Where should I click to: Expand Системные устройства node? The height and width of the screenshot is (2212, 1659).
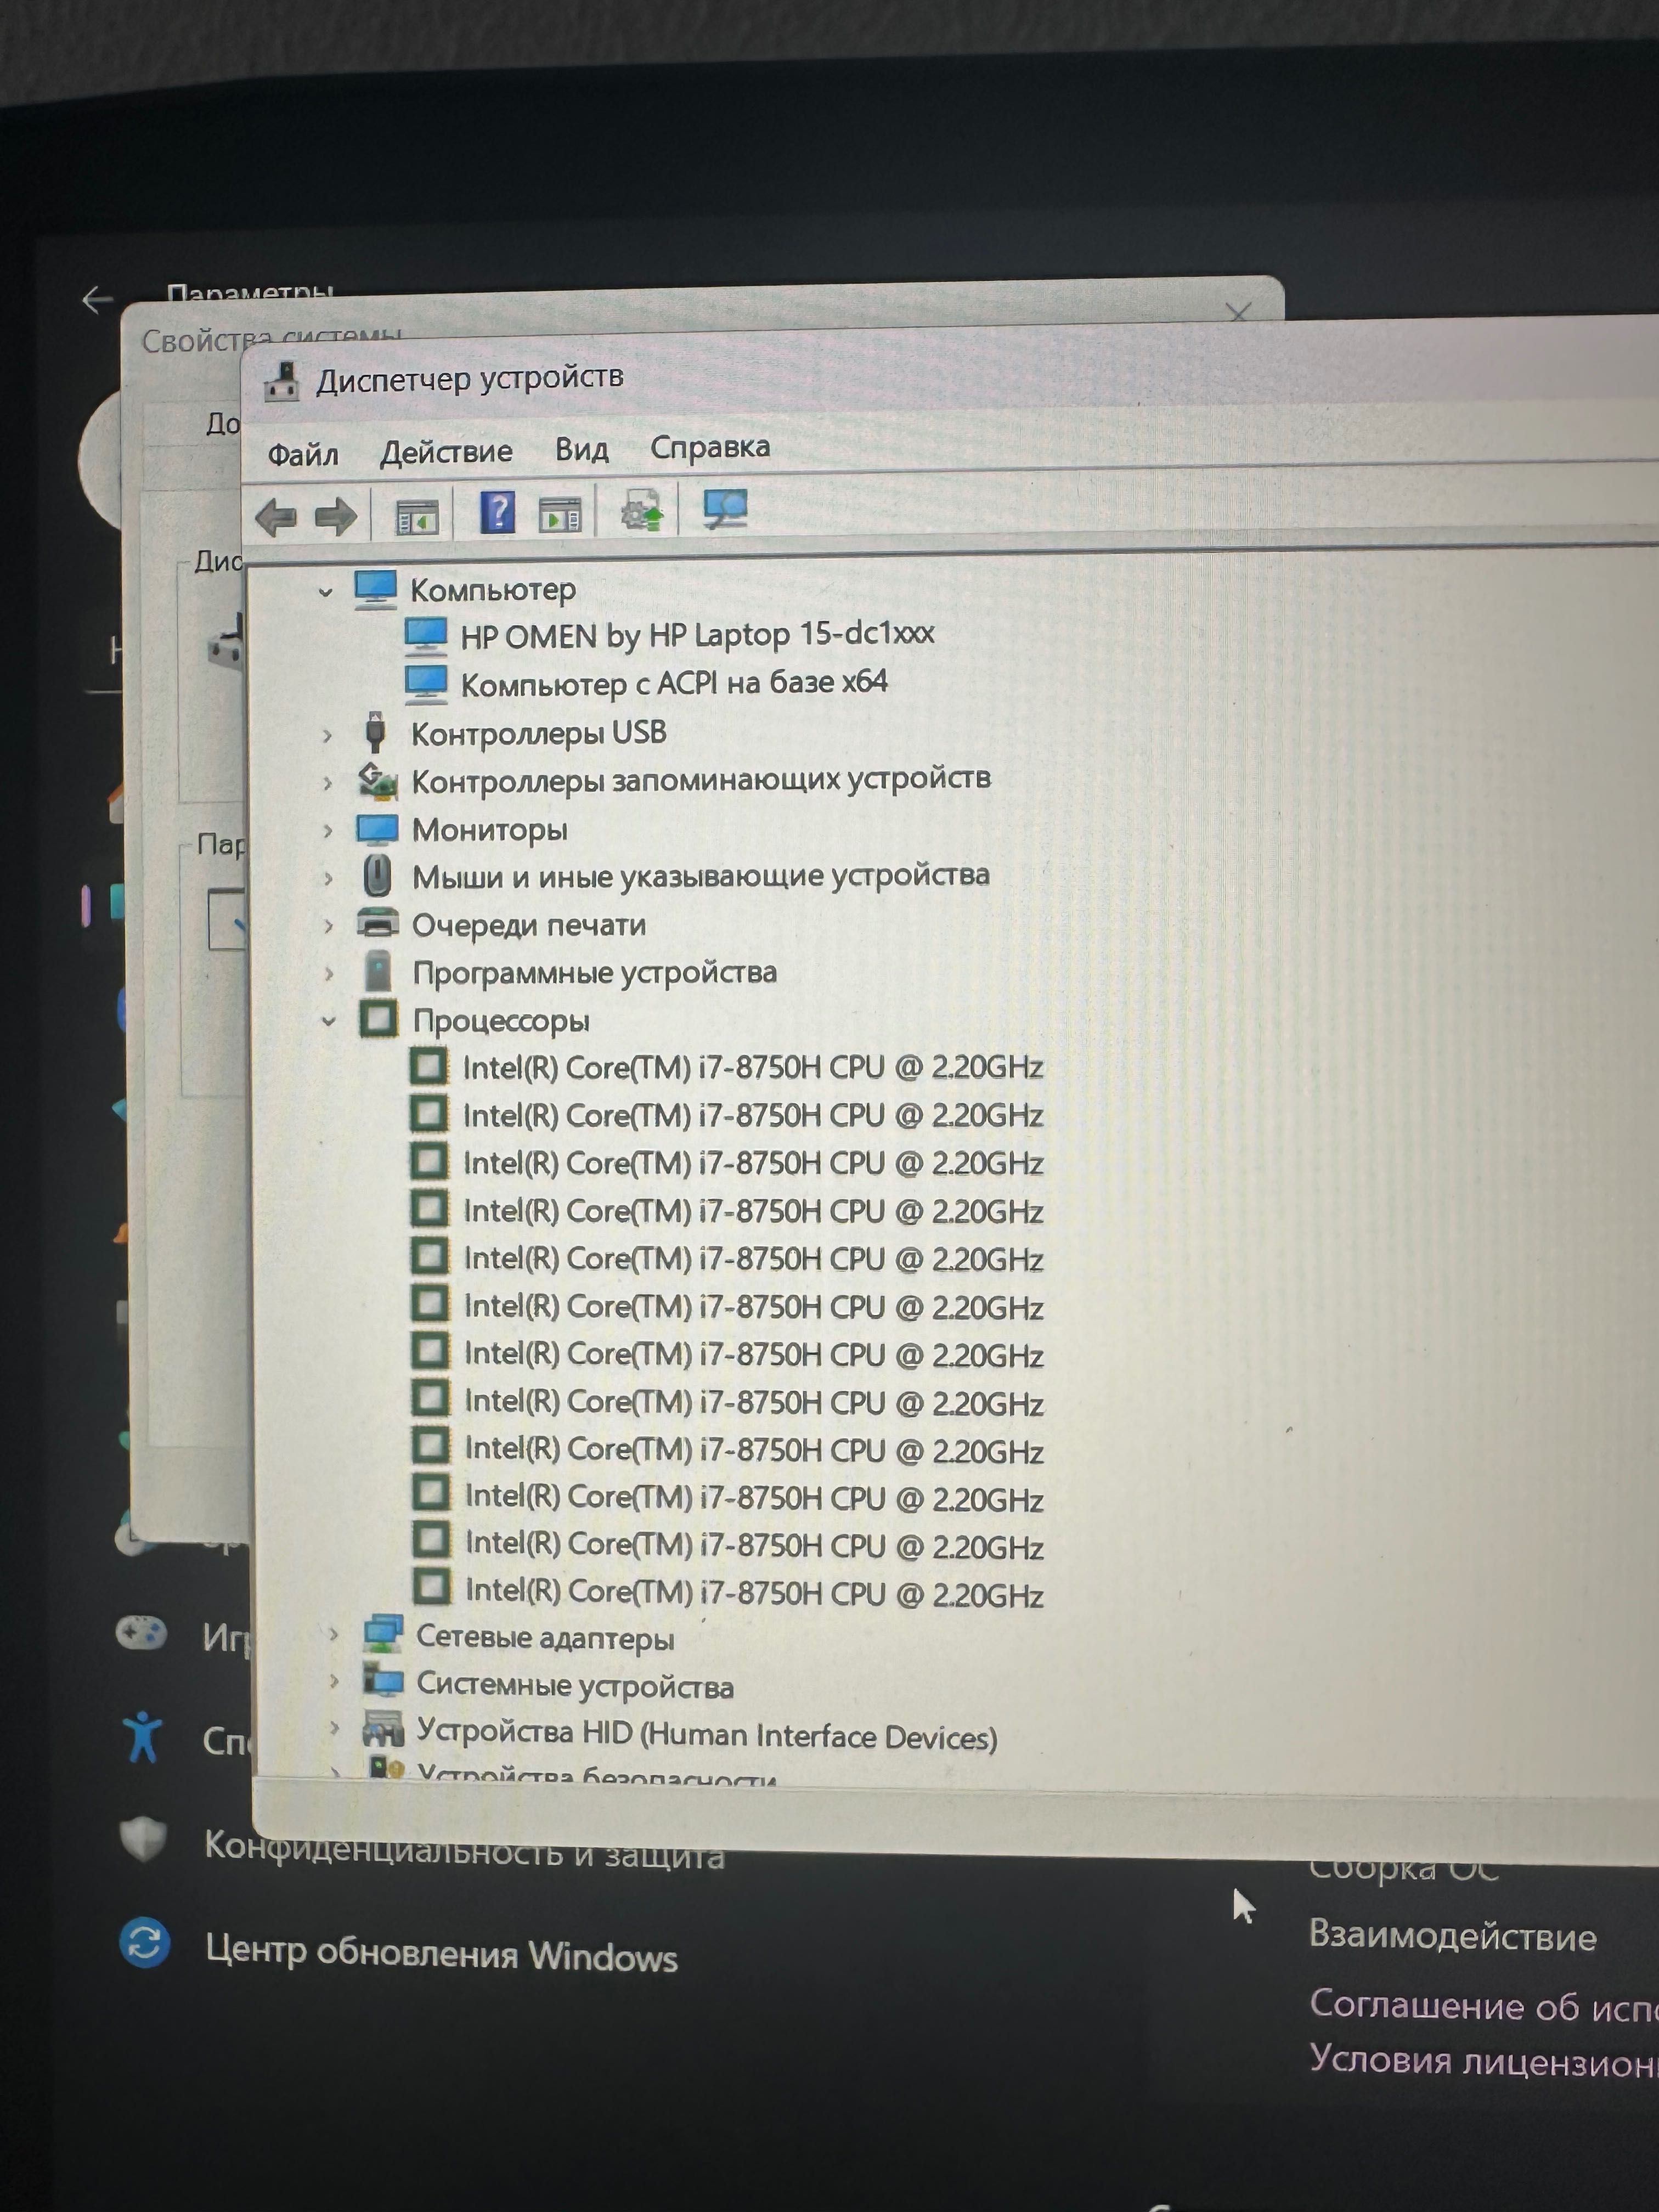pyautogui.click(x=334, y=1681)
